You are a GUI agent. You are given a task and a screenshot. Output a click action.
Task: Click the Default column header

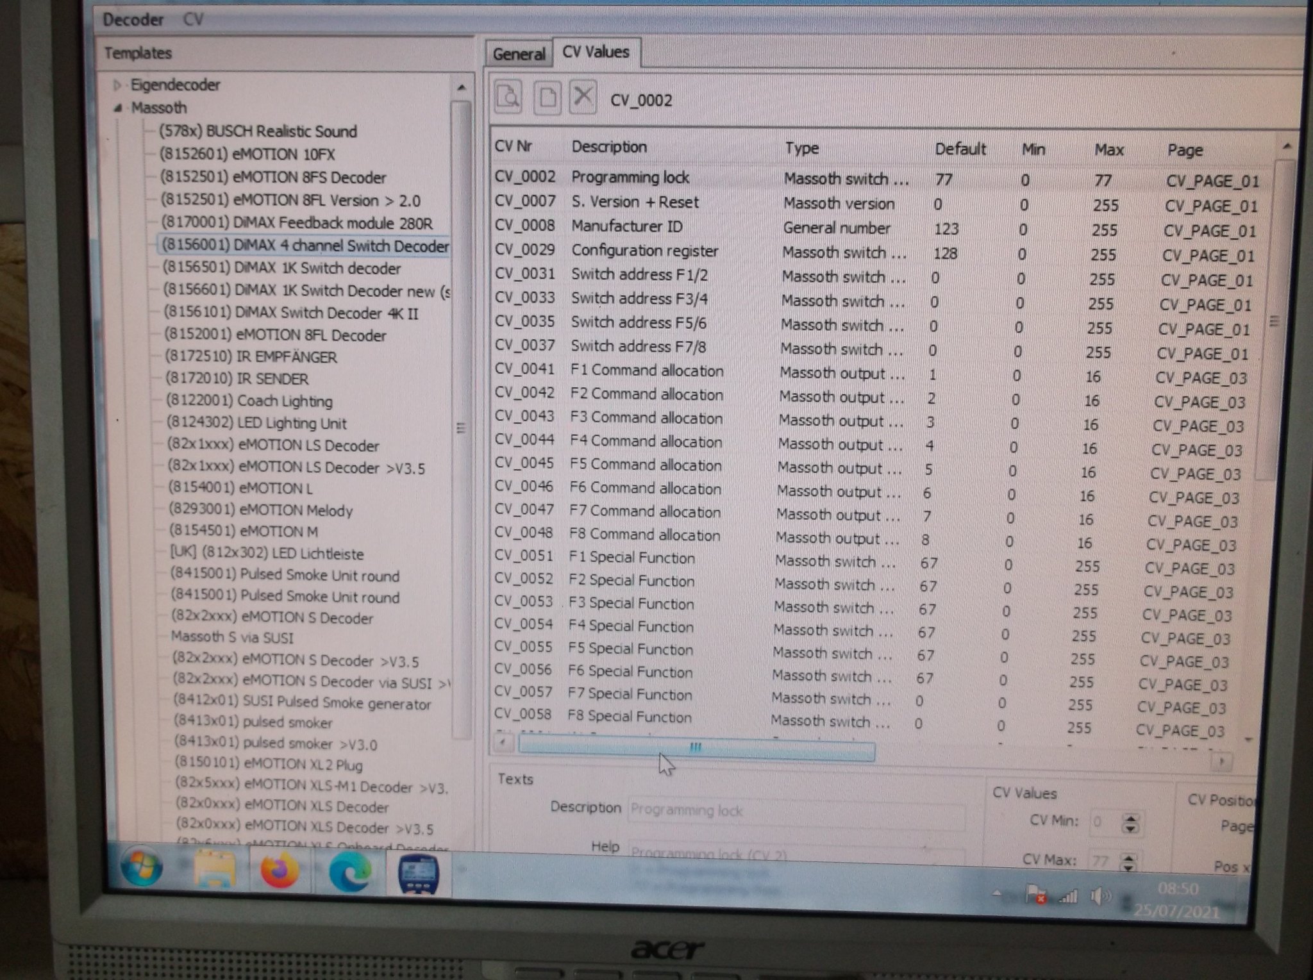[x=960, y=149]
